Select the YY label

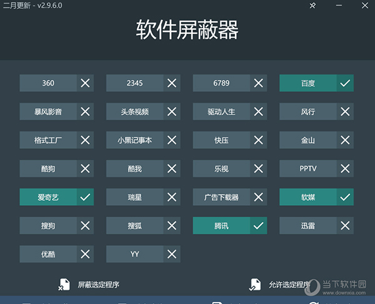[x=134, y=254]
